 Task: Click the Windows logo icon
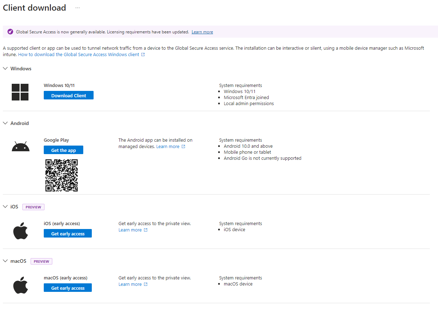pos(20,92)
